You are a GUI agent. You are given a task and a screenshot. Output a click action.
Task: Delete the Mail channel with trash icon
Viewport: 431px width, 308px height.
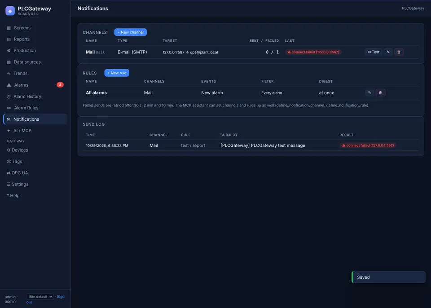pos(399,52)
